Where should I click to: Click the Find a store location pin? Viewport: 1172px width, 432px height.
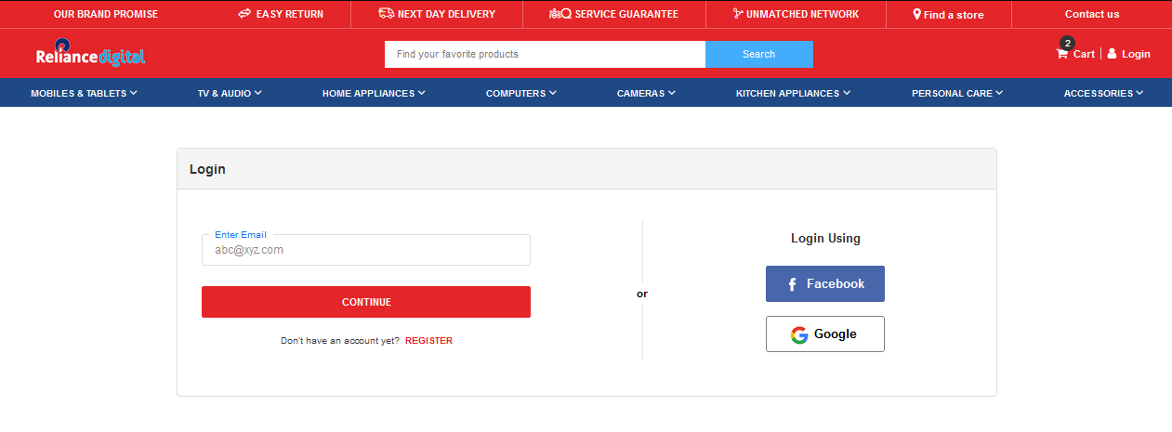917,14
